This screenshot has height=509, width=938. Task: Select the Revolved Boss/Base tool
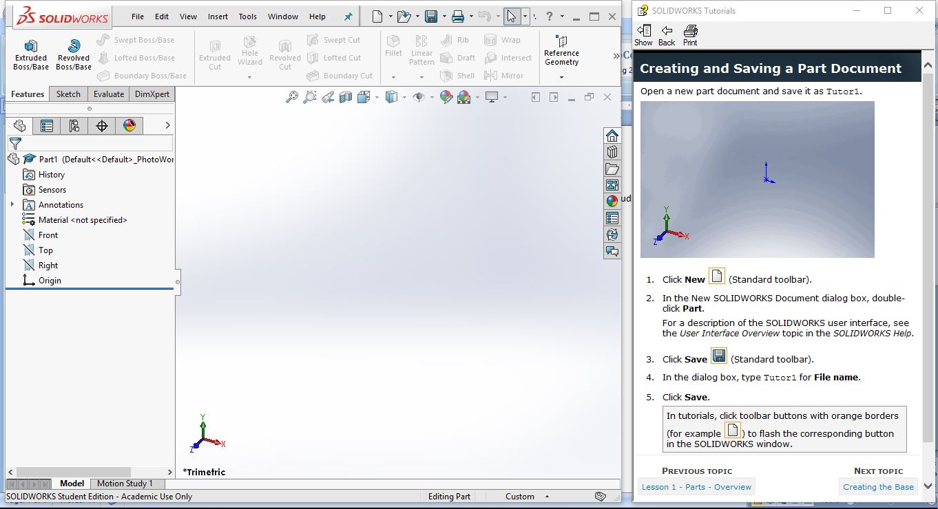pyautogui.click(x=74, y=54)
